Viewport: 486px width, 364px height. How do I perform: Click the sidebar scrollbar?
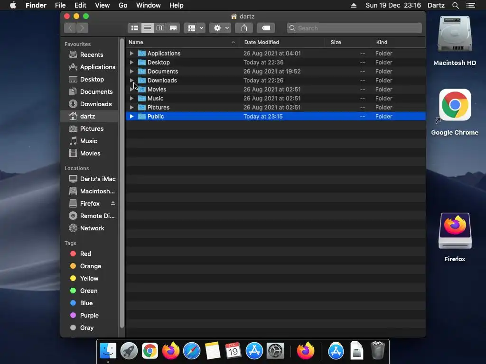(x=122, y=182)
